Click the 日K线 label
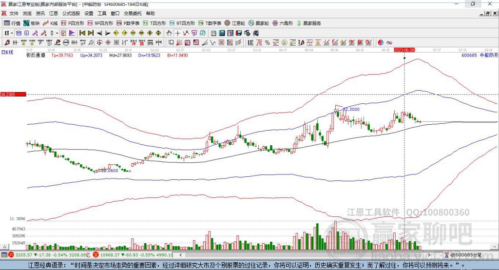 click(7, 52)
